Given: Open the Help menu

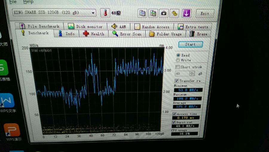Looking at the screenshot, I should [x=28, y=2].
